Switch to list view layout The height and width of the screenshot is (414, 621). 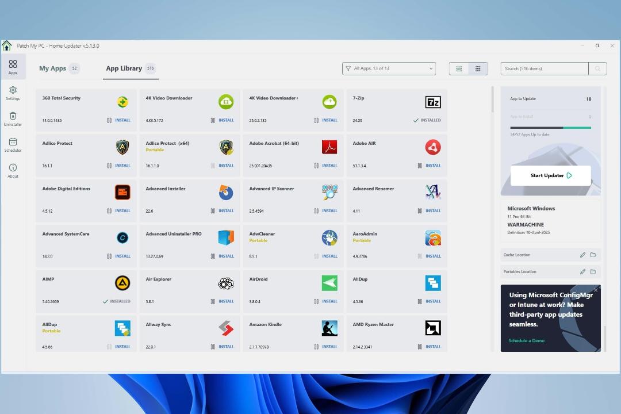[459, 68]
